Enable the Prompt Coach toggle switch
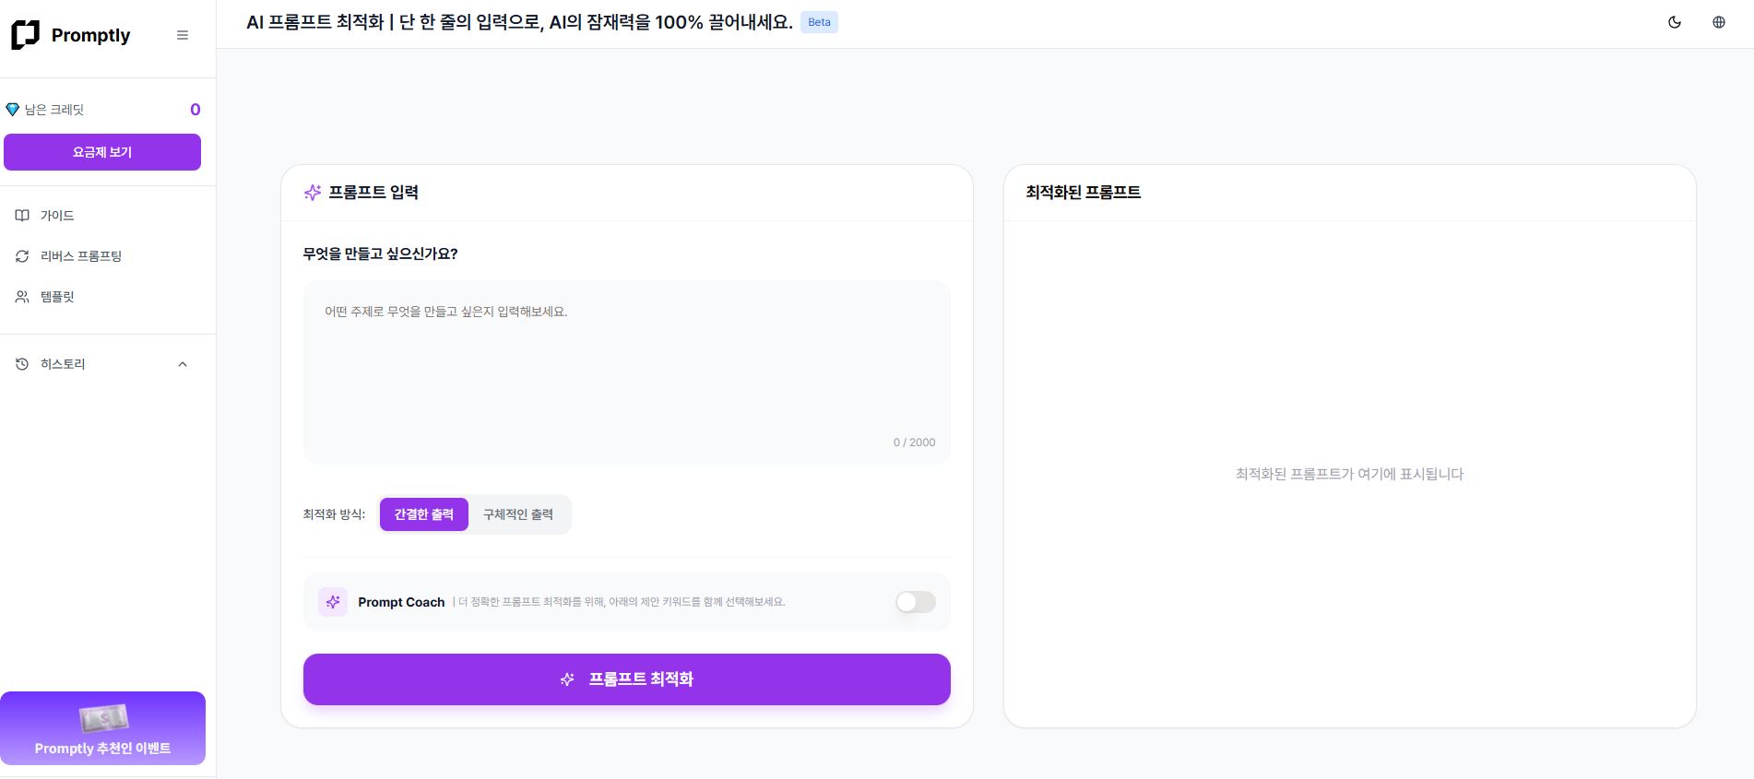This screenshot has width=1754, height=779. click(915, 602)
